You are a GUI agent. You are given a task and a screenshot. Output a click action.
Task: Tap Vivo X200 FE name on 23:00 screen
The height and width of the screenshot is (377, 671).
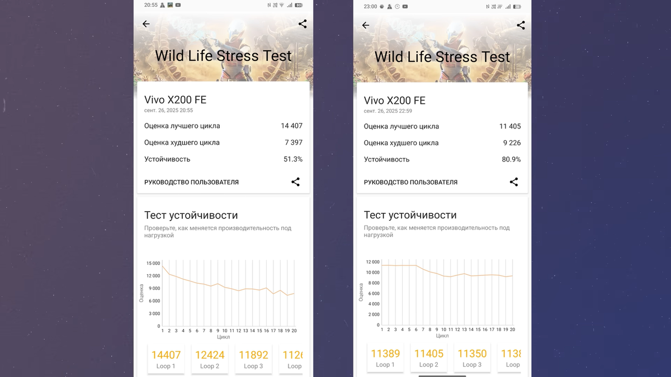click(x=395, y=100)
